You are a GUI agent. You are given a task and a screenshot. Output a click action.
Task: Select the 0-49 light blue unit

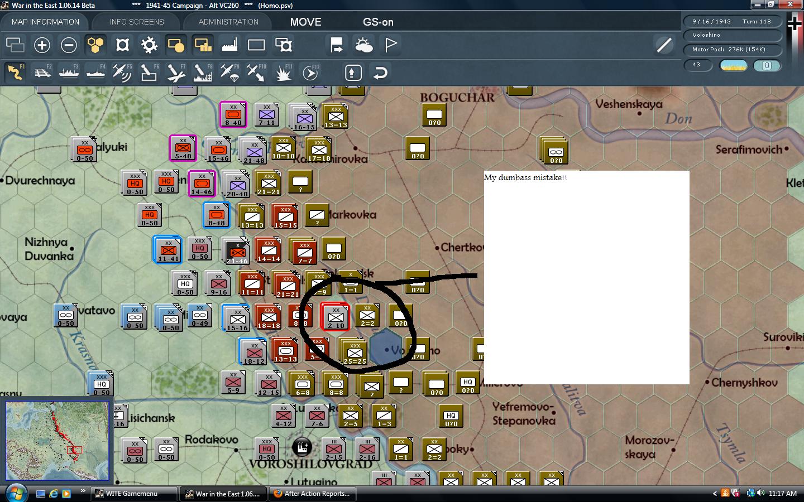point(199,316)
